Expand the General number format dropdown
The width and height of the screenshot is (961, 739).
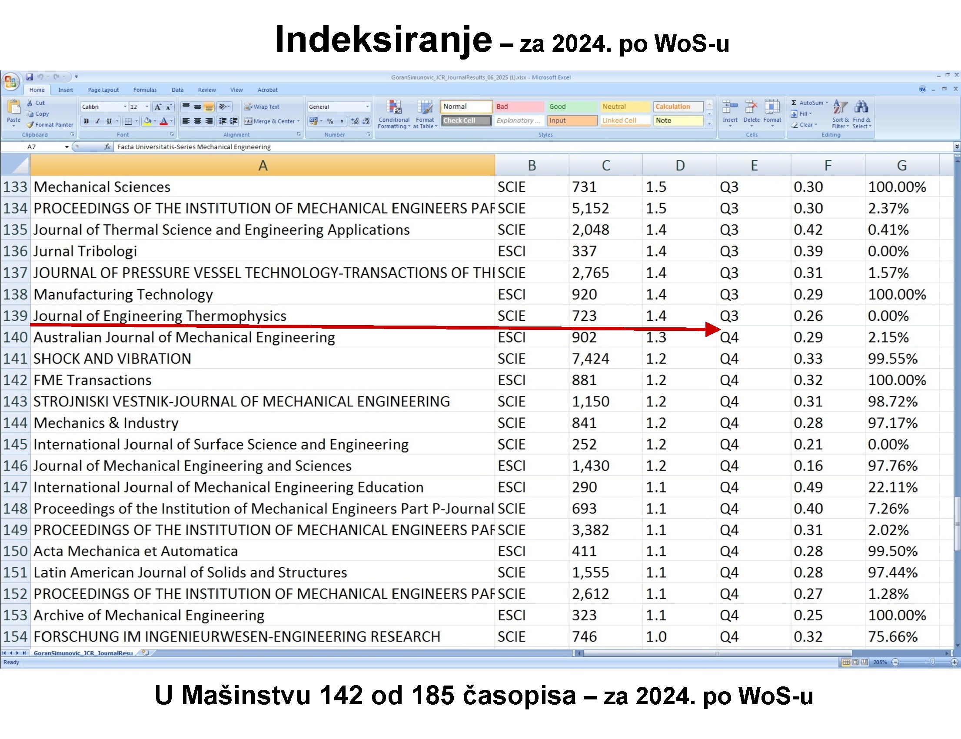(x=367, y=107)
